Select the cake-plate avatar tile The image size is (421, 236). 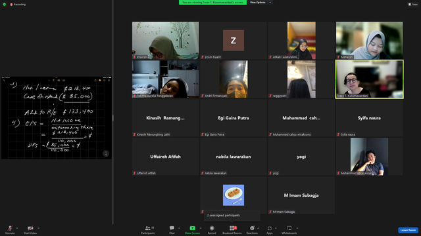pyautogui.click(x=234, y=195)
